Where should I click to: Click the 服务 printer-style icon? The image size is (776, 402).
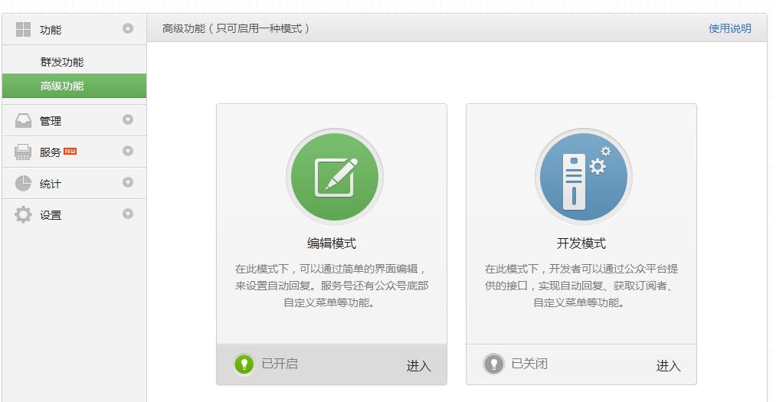pos(23,152)
